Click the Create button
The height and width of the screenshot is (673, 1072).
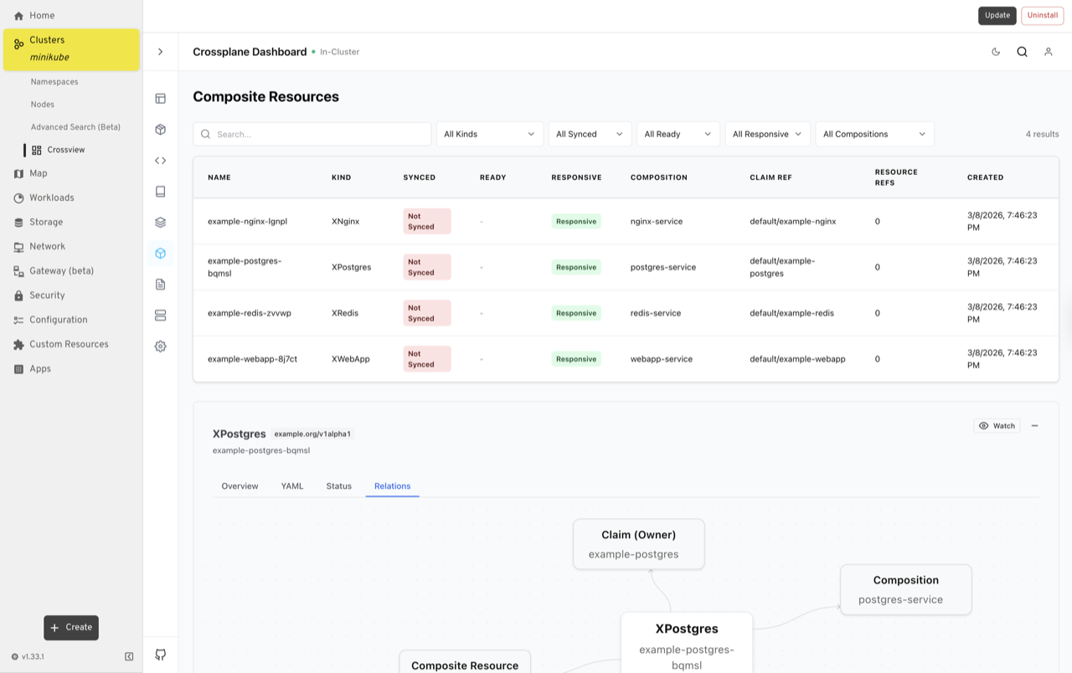(71, 628)
